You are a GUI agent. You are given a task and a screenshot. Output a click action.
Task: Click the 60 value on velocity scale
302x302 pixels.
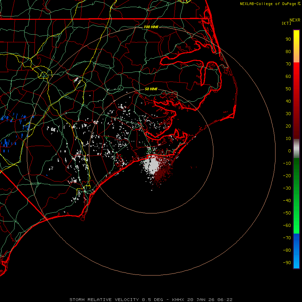coord(288,76)
